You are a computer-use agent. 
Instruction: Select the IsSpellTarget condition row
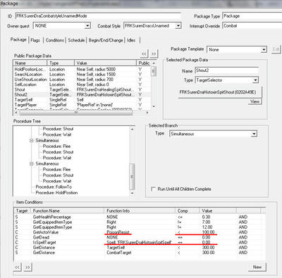(140, 242)
